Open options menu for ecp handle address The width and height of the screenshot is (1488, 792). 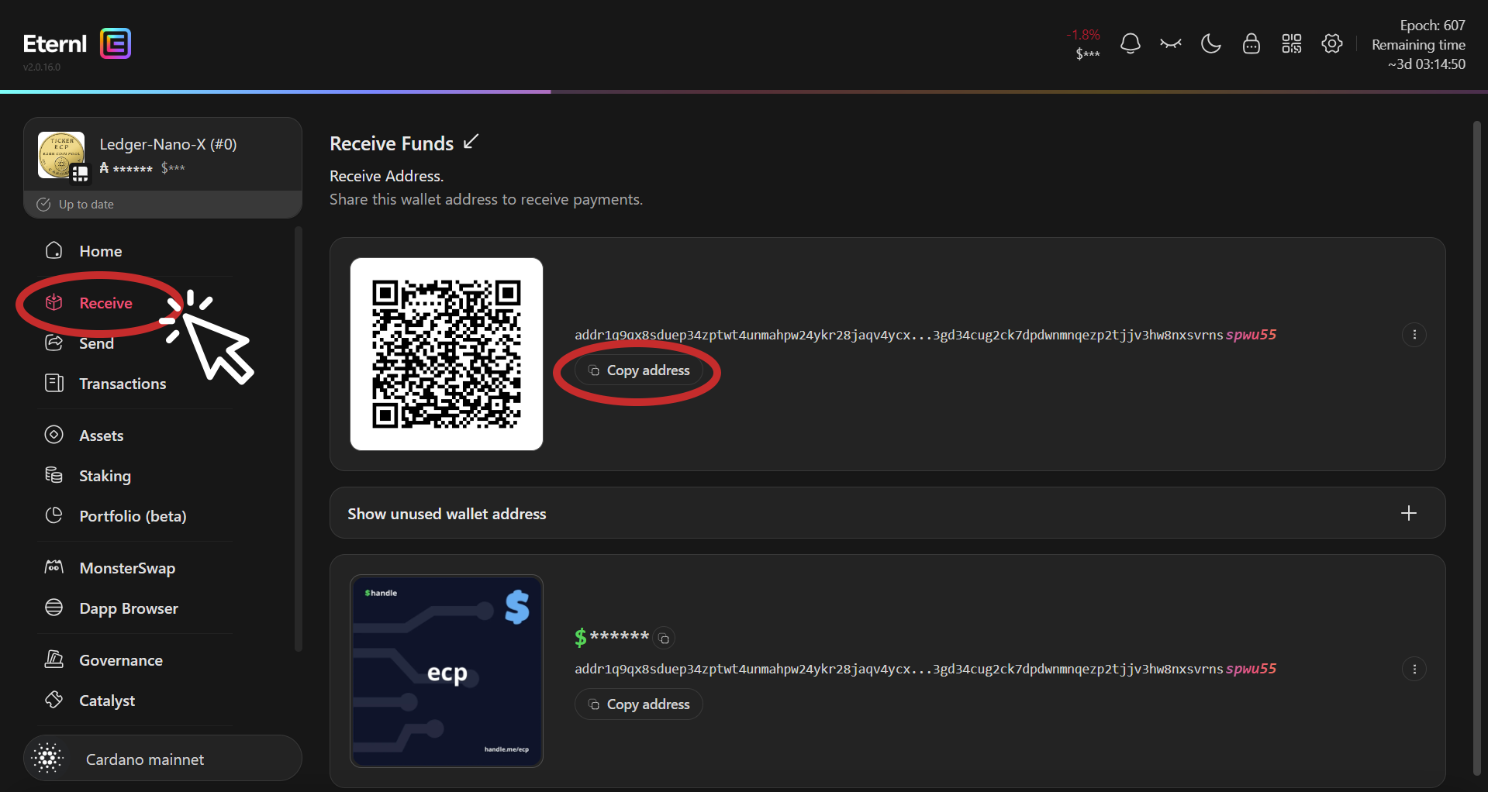pos(1414,669)
